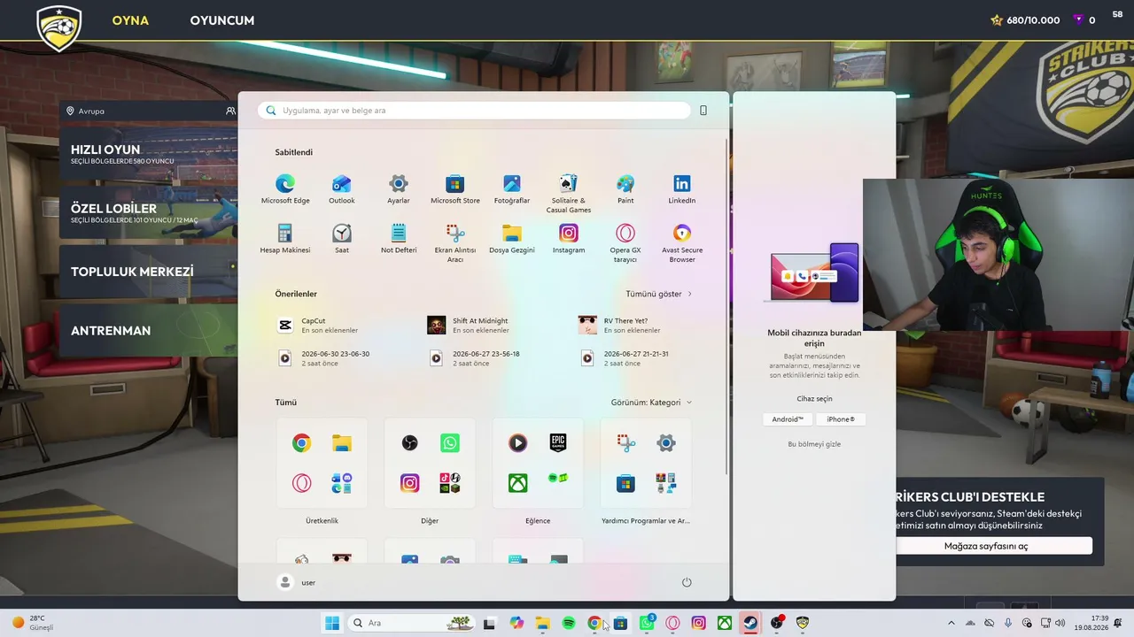Viewport: 1134px width, 637px height.
Task: Select ANTRENMAN mode
Action: pos(148,331)
